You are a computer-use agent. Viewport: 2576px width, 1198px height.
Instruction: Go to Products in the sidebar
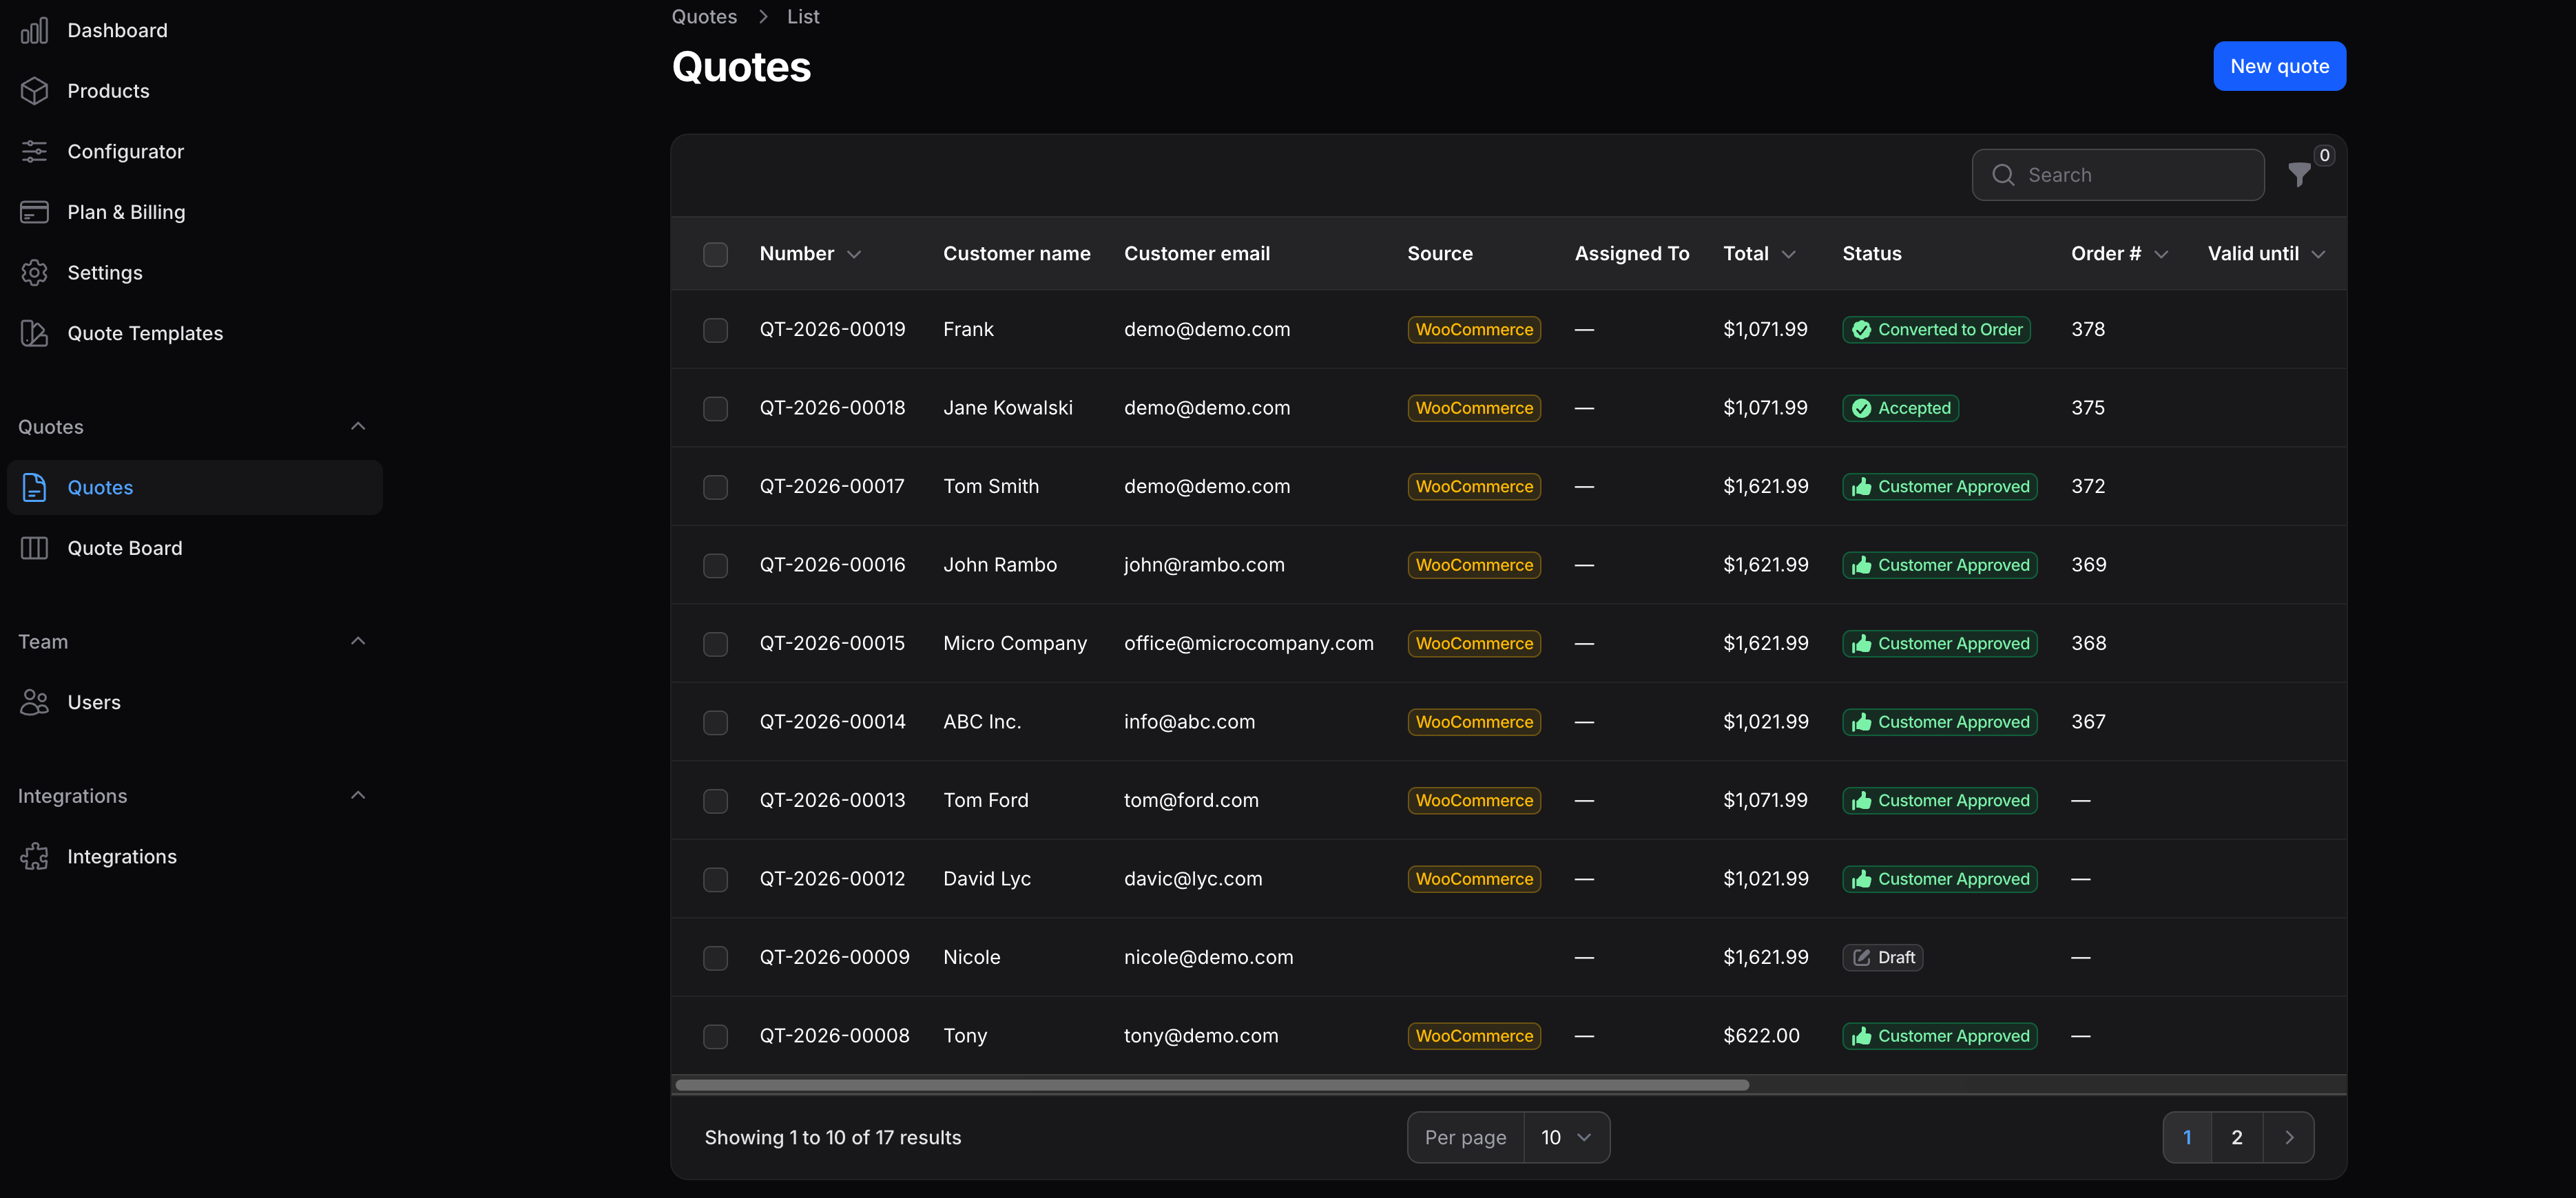point(194,91)
